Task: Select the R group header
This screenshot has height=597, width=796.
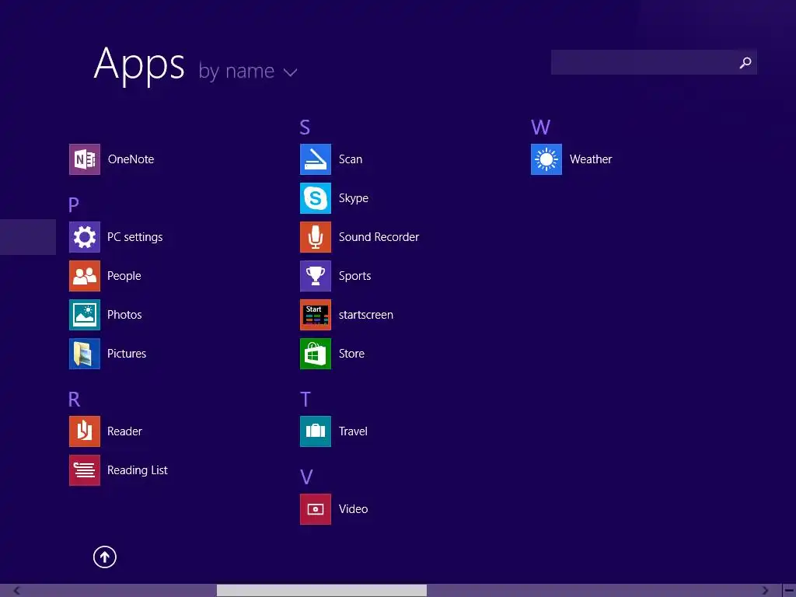Action: pyautogui.click(x=74, y=399)
